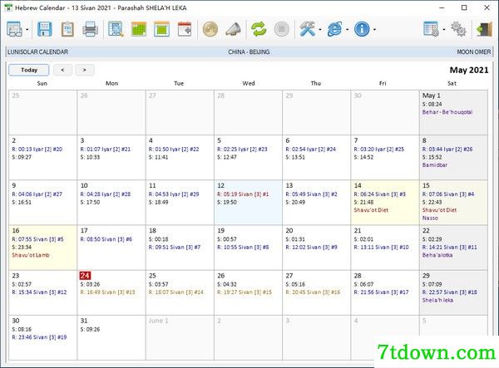This screenshot has height=368, width=499.
Task: Go to previous month with < button
Action: [x=62, y=70]
